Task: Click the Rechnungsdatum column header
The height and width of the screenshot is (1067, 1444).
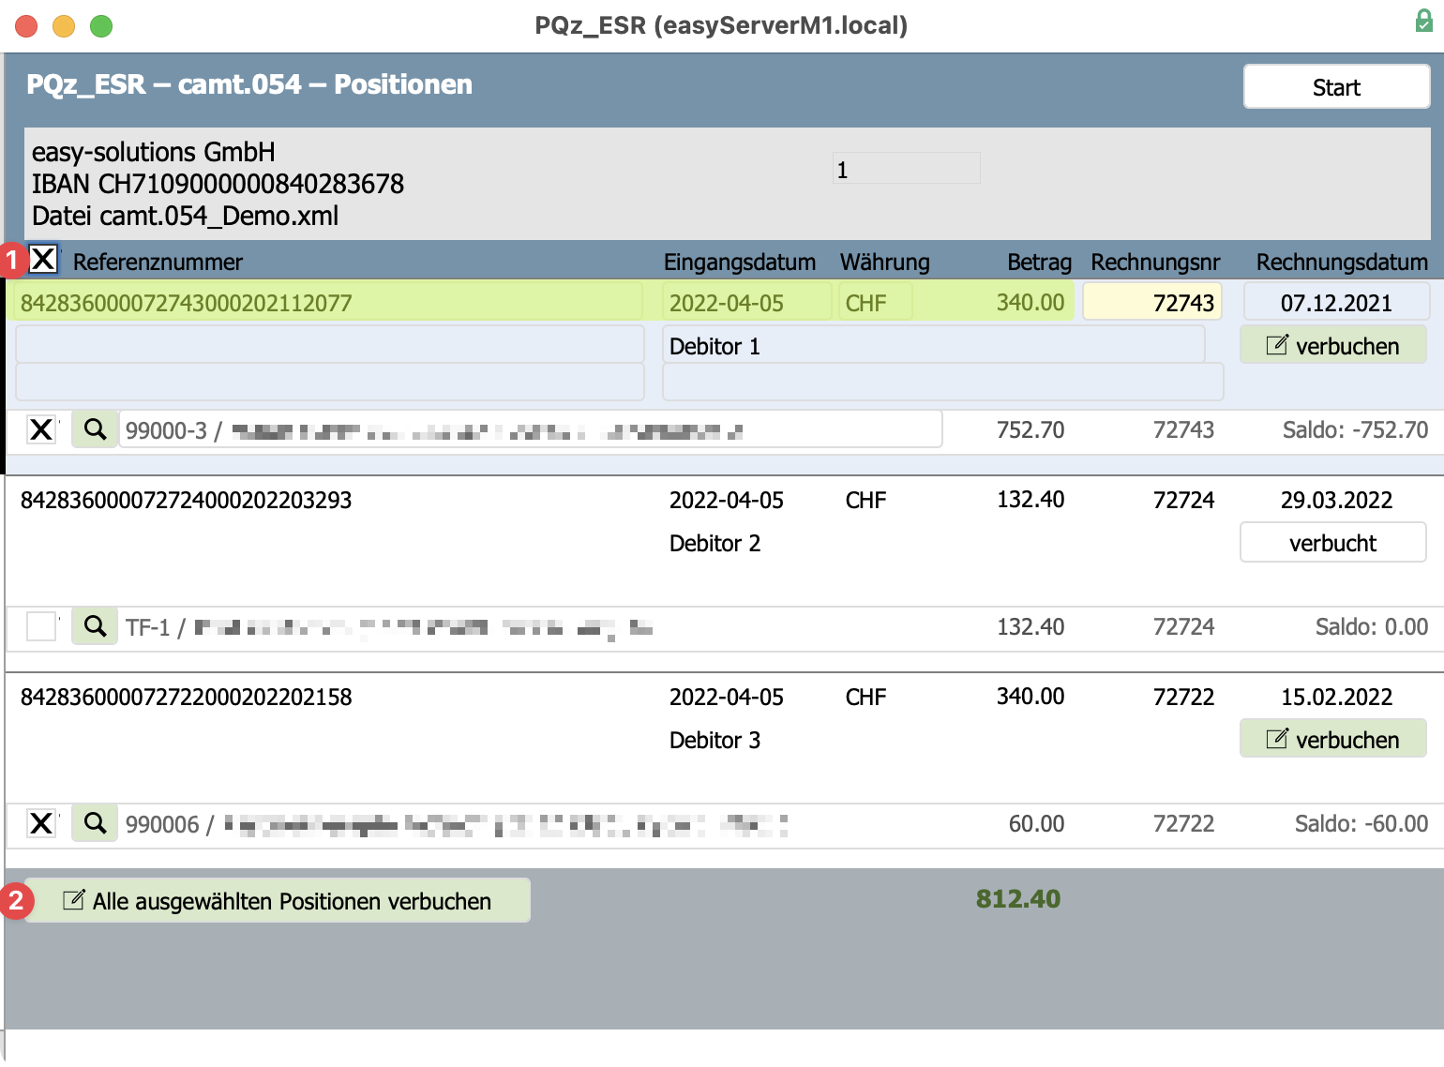Action: pos(1342,262)
